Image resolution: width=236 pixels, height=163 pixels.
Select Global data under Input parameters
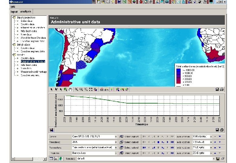pos(27,21)
